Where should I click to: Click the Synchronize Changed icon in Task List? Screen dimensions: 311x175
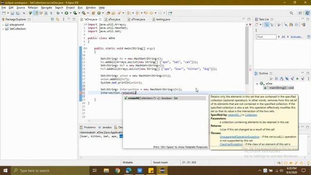(304, 25)
